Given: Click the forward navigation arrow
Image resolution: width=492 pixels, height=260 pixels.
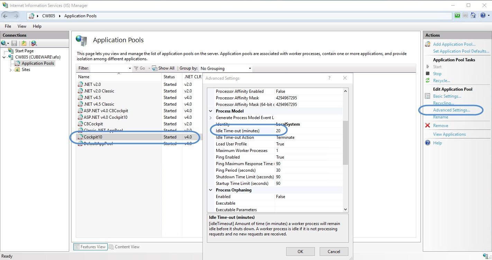Looking at the screenshot, I should point(16,16).
